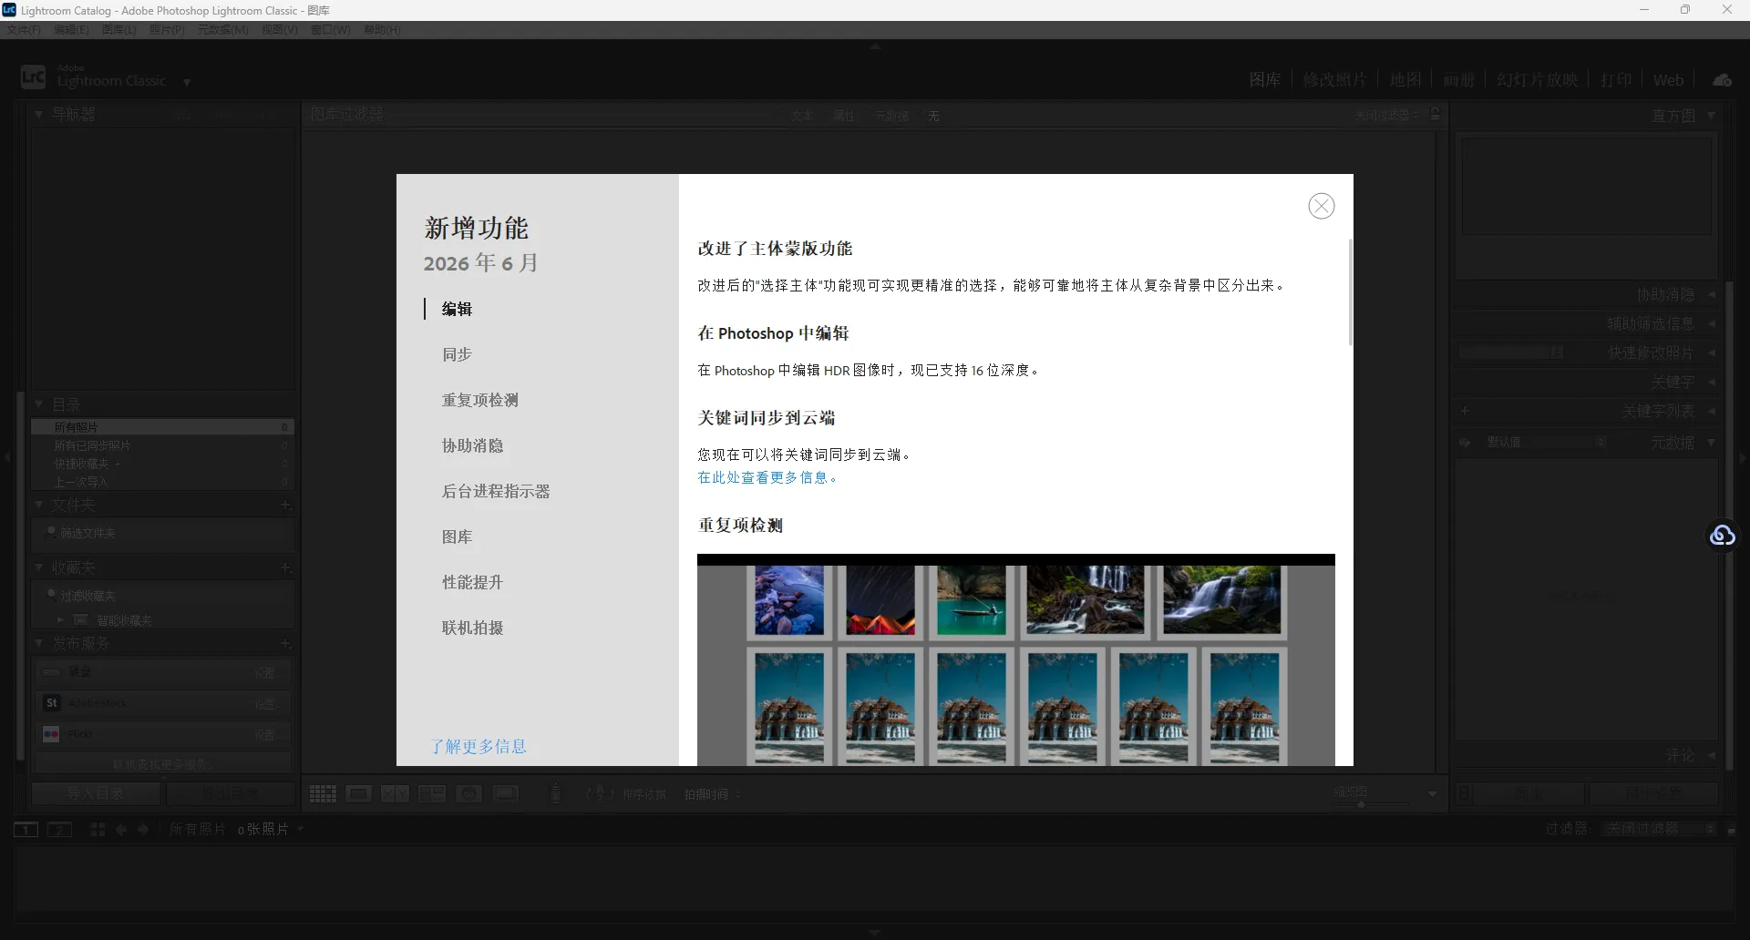The height and width of the screenshot is (940, 1750).
Task: Click the Adobe Stock St icon
Action: point(52,703)
